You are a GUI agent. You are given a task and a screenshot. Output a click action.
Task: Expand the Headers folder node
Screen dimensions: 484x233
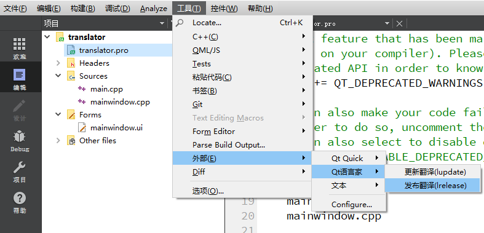click(58, 63)
